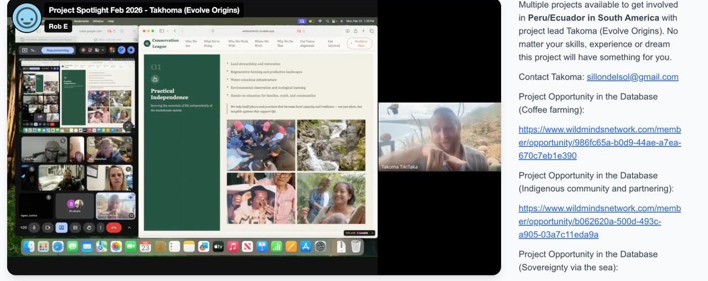Toggle the present screen button in Meet
Screen dimensions: 708x281
61,227
